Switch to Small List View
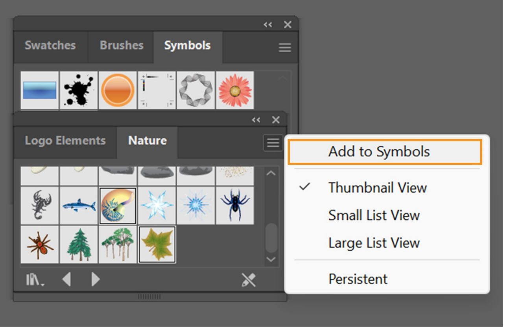Image resolution: width=507 pixels, height=327 pixels. (374, 215)
